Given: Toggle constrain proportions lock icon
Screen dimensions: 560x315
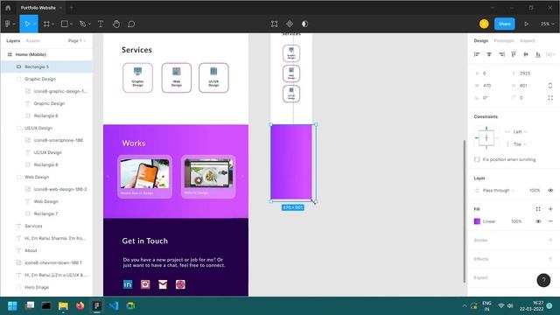Looking at the screenshot, I should (550, 86).
